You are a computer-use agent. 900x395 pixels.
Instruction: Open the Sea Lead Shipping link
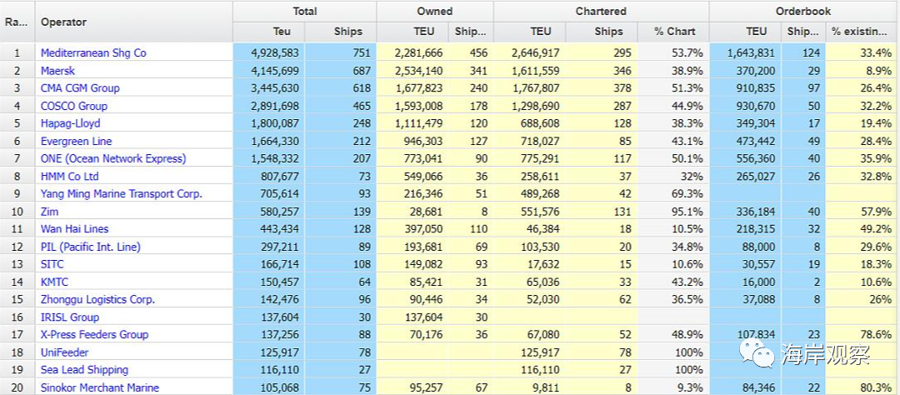pyautogui.click(x=84, y=370)
